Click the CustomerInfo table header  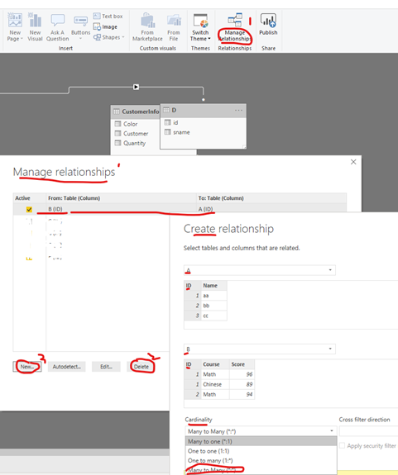[136, 112]
